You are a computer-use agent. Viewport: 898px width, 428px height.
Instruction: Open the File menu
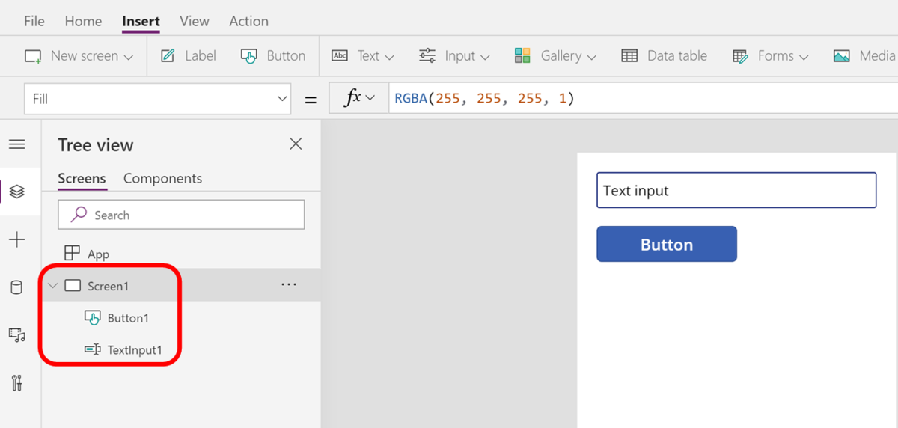coord(34,21)
